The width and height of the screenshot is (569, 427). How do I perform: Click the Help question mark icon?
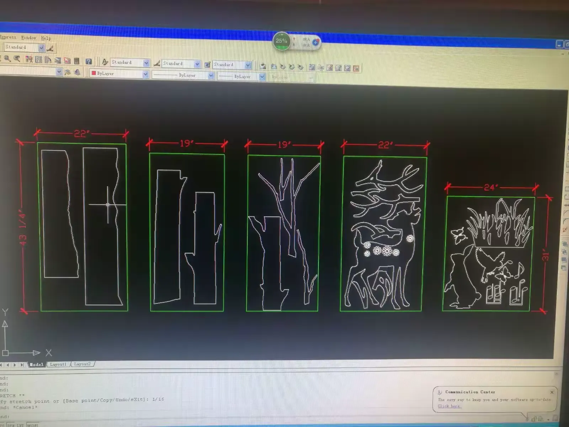click(x=89, y=61)
